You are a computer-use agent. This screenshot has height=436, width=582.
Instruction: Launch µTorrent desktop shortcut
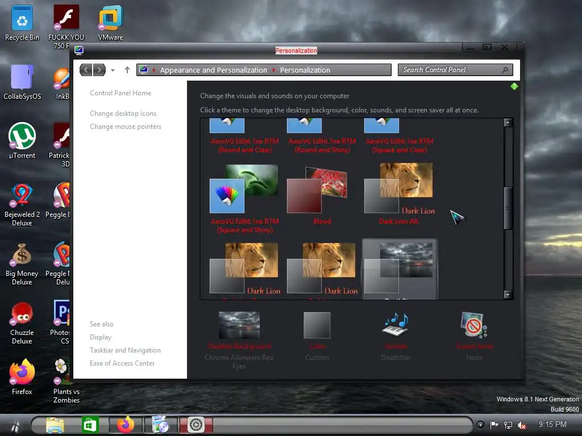click(x=22, y=141)
